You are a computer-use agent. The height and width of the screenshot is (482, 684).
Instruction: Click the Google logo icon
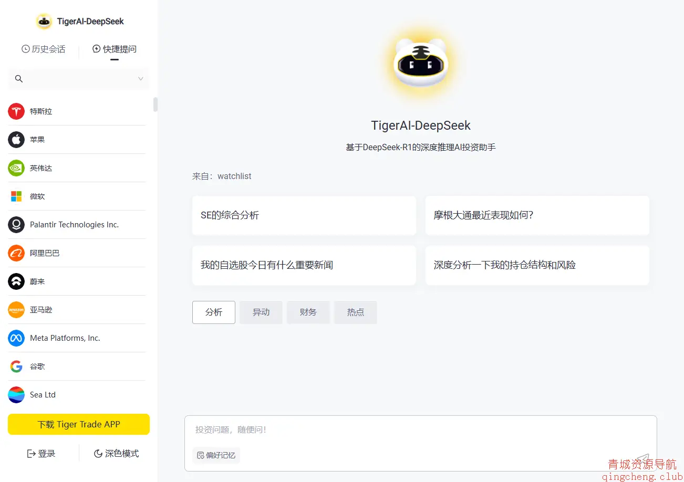pos(16,366)
